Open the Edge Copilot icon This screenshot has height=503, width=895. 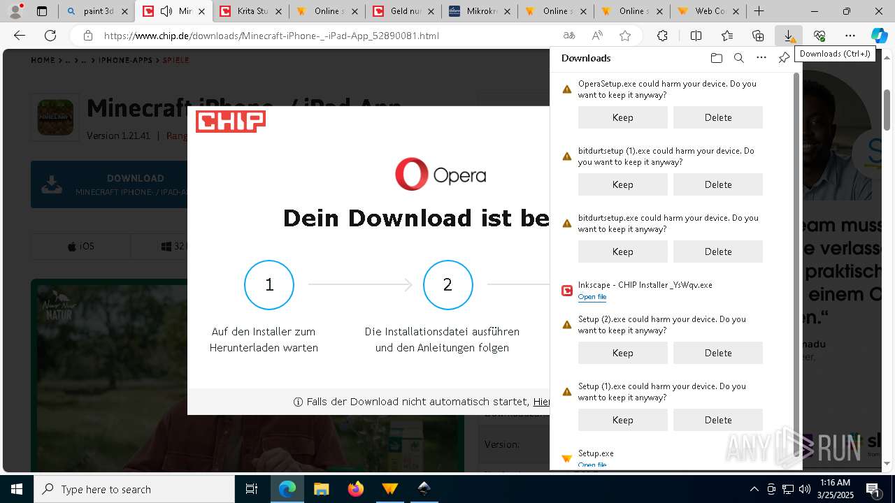[879, 36]
